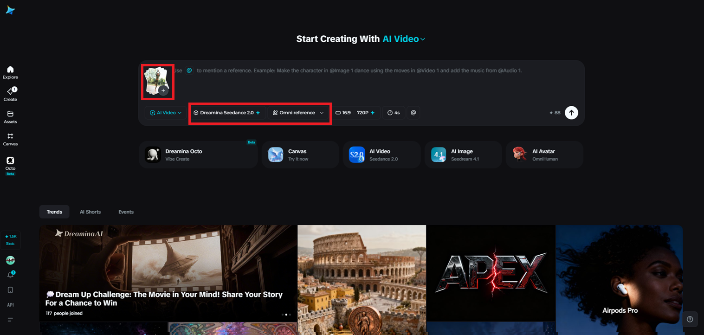Click the Beta badge on Dreamina Octo card
The width and height of the screenshot is (704, 335).
(x=251, y=142)
